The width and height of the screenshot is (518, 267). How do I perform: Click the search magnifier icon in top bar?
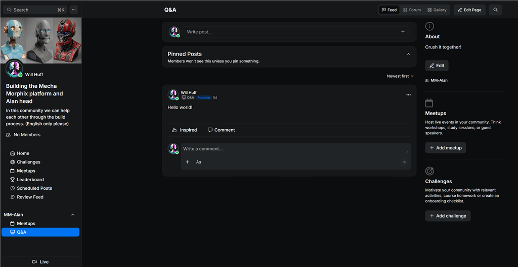495,10
